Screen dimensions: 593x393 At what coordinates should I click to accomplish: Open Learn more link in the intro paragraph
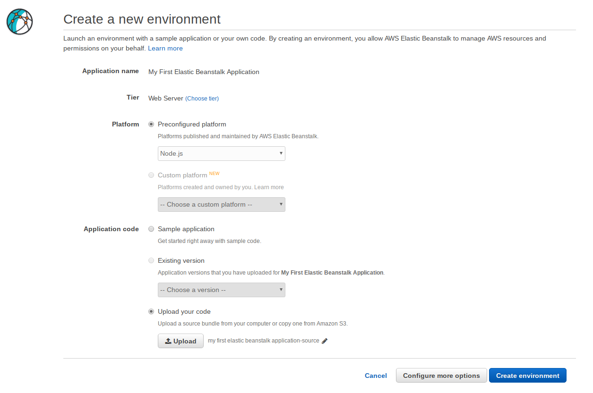tap(165, 48)
